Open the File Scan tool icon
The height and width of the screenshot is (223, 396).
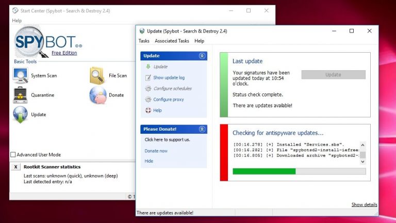click(x=97, y=75)
